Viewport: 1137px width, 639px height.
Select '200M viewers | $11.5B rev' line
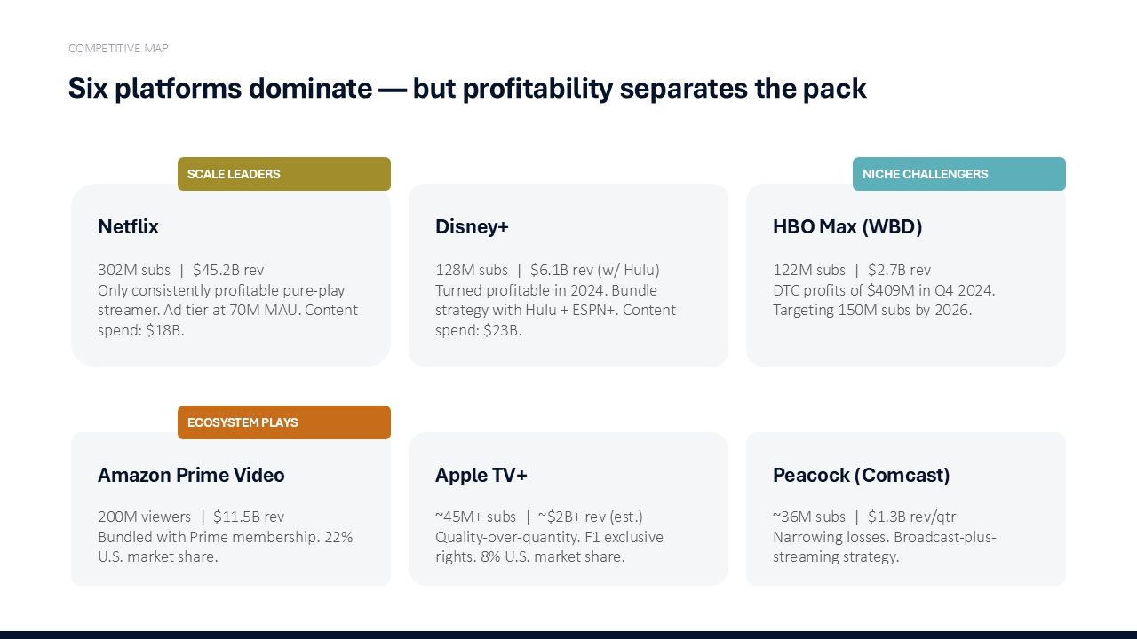pyautogui.click(x=191, y=517)
